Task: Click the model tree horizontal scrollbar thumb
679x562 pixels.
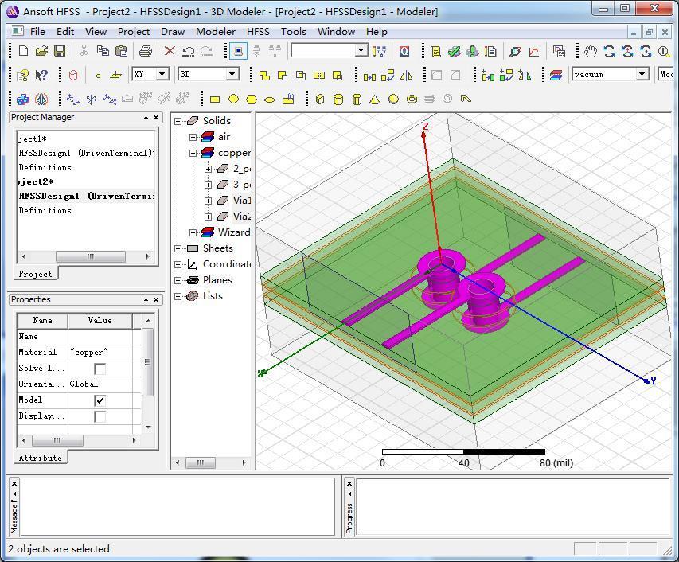Action: (x=201, y=462)
